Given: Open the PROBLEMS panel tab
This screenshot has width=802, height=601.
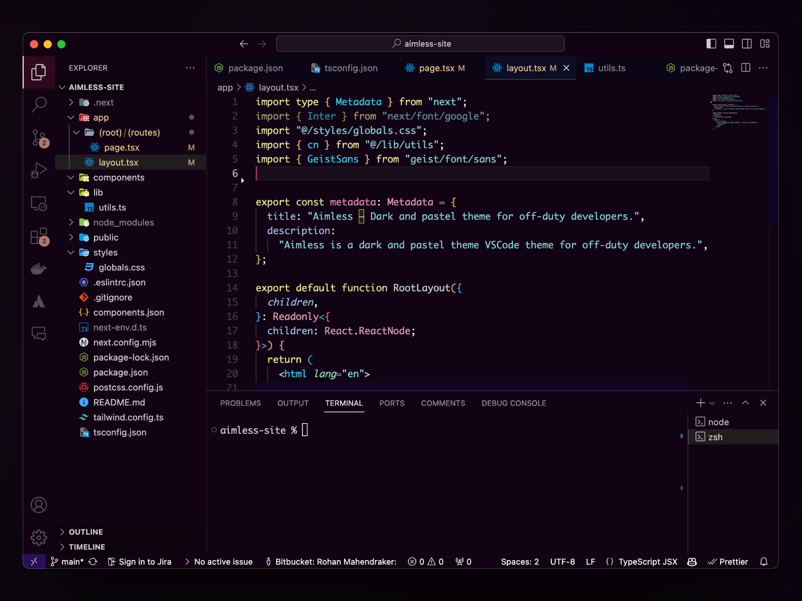Looking at the screenshot, I should click(241, 403).
